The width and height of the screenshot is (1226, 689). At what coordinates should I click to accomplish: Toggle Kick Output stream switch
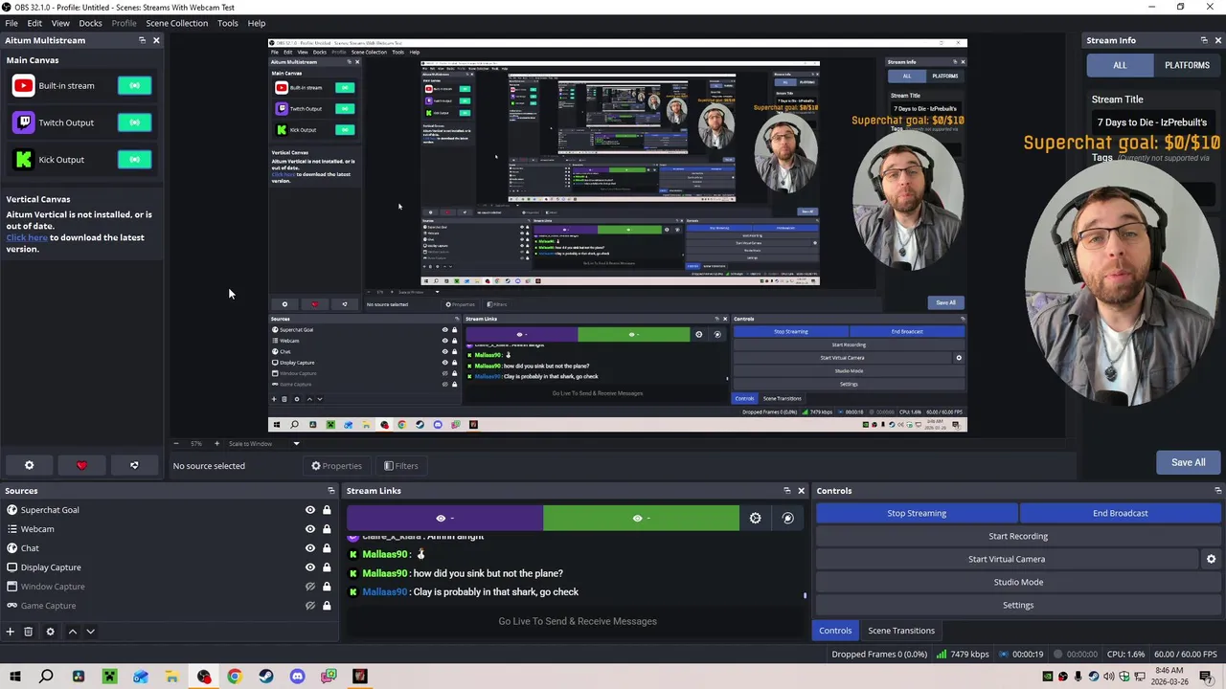pos(134,160)
